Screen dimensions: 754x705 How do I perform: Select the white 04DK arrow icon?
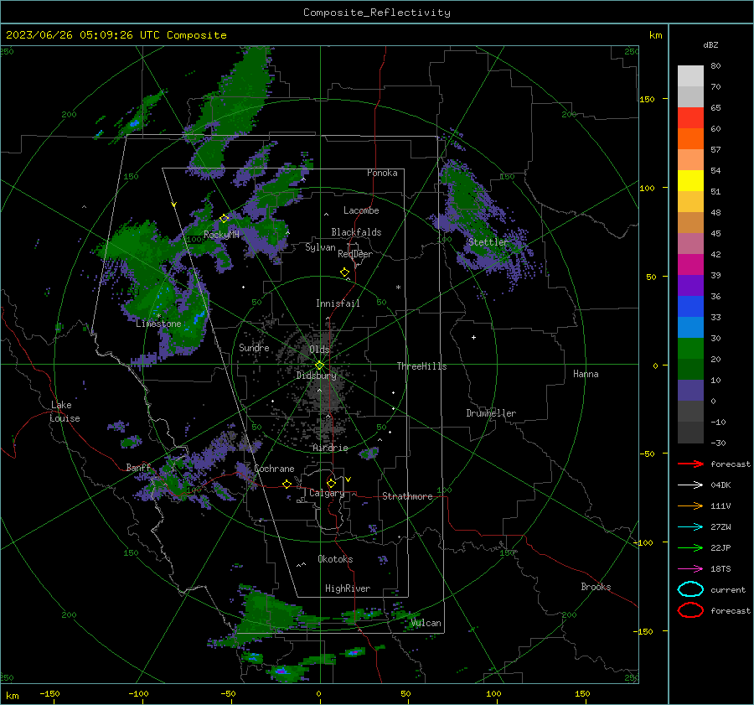point(690,485)
